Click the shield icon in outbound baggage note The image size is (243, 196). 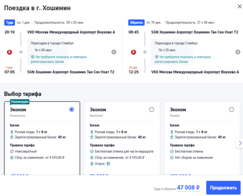(33, 57)
